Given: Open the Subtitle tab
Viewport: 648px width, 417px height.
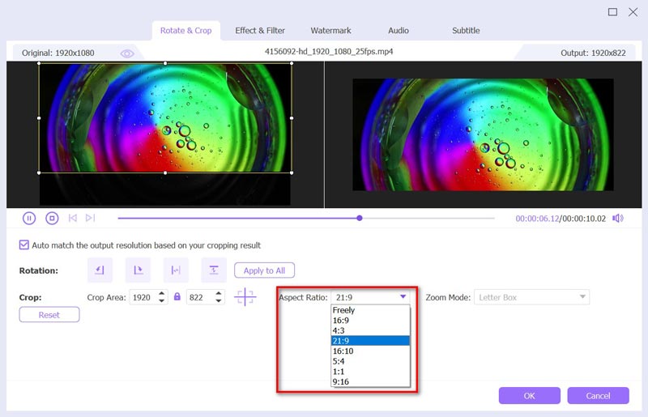Looking at the screenshot, I should click(x=466, y=31).
